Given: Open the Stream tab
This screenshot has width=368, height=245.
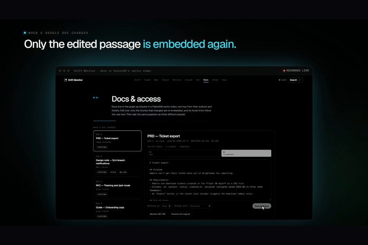Looking at the screenshot, I should [189, 80].
